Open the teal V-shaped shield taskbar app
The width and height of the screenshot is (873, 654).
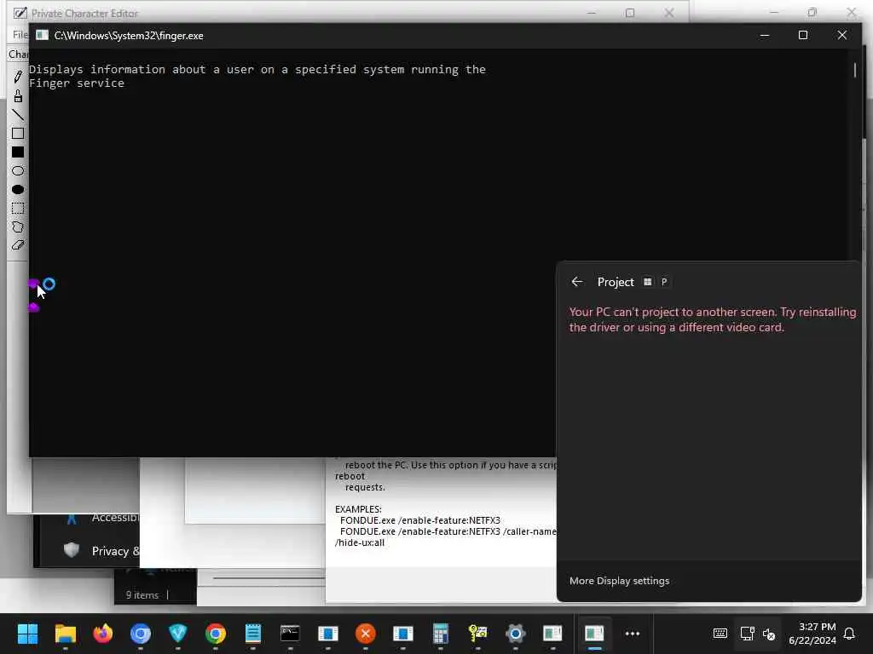pyautogui.click(x=177, y=634)
